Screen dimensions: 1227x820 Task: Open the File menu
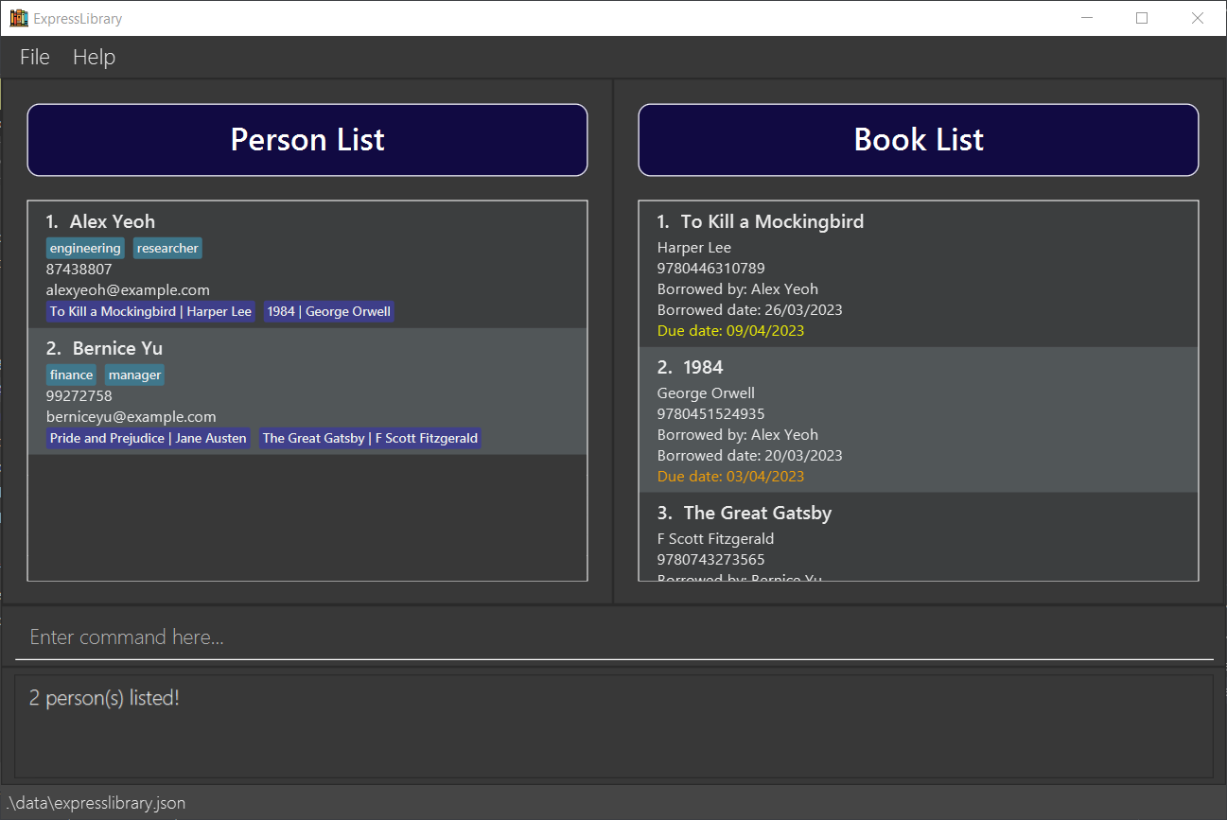pyautogui.click(x=35, y=57)
